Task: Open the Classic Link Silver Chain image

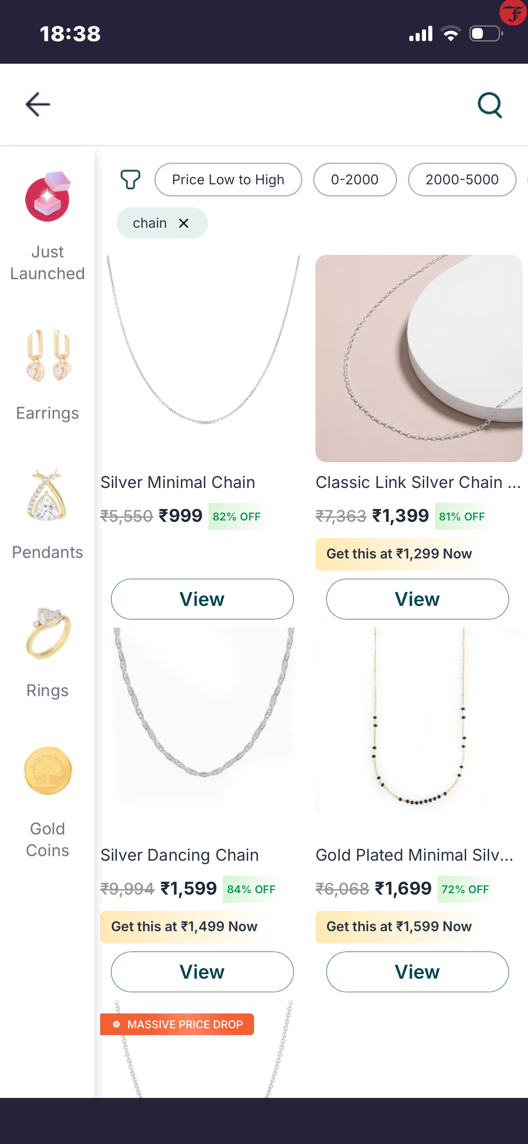Action: click(x=419, y=358)
